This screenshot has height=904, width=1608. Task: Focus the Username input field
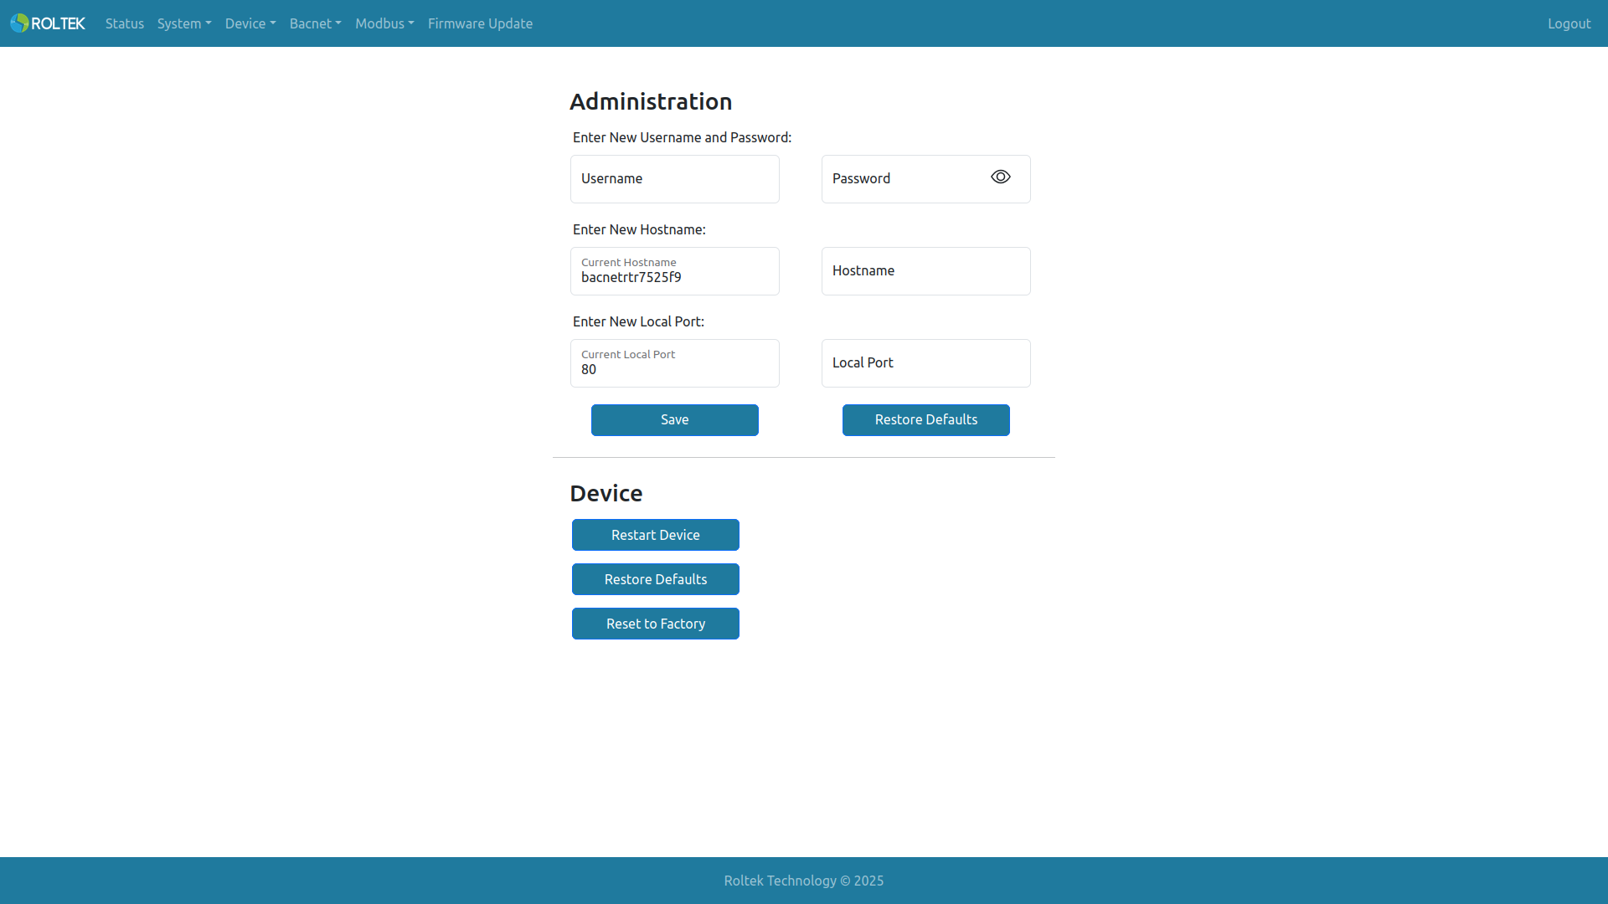tap(675, 179)
